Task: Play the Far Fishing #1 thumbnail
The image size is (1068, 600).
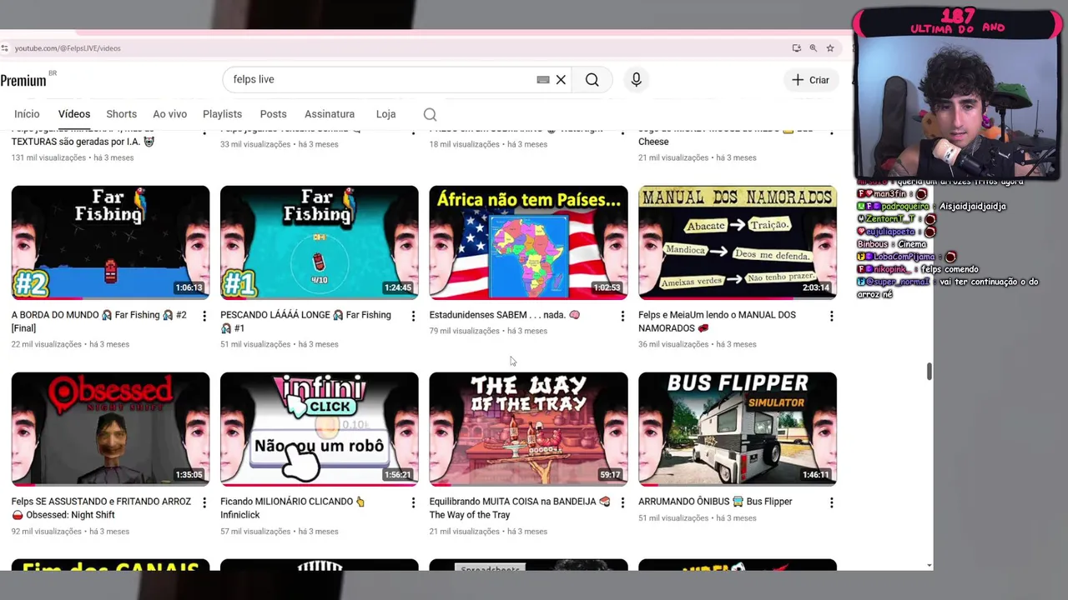Action: tap(320, 242)
